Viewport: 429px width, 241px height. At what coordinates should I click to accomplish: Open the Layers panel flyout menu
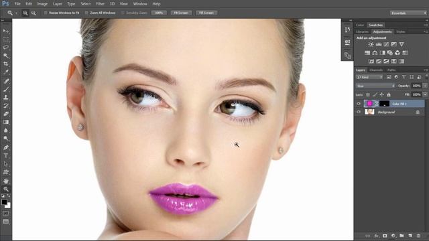(x=426, y=70)
